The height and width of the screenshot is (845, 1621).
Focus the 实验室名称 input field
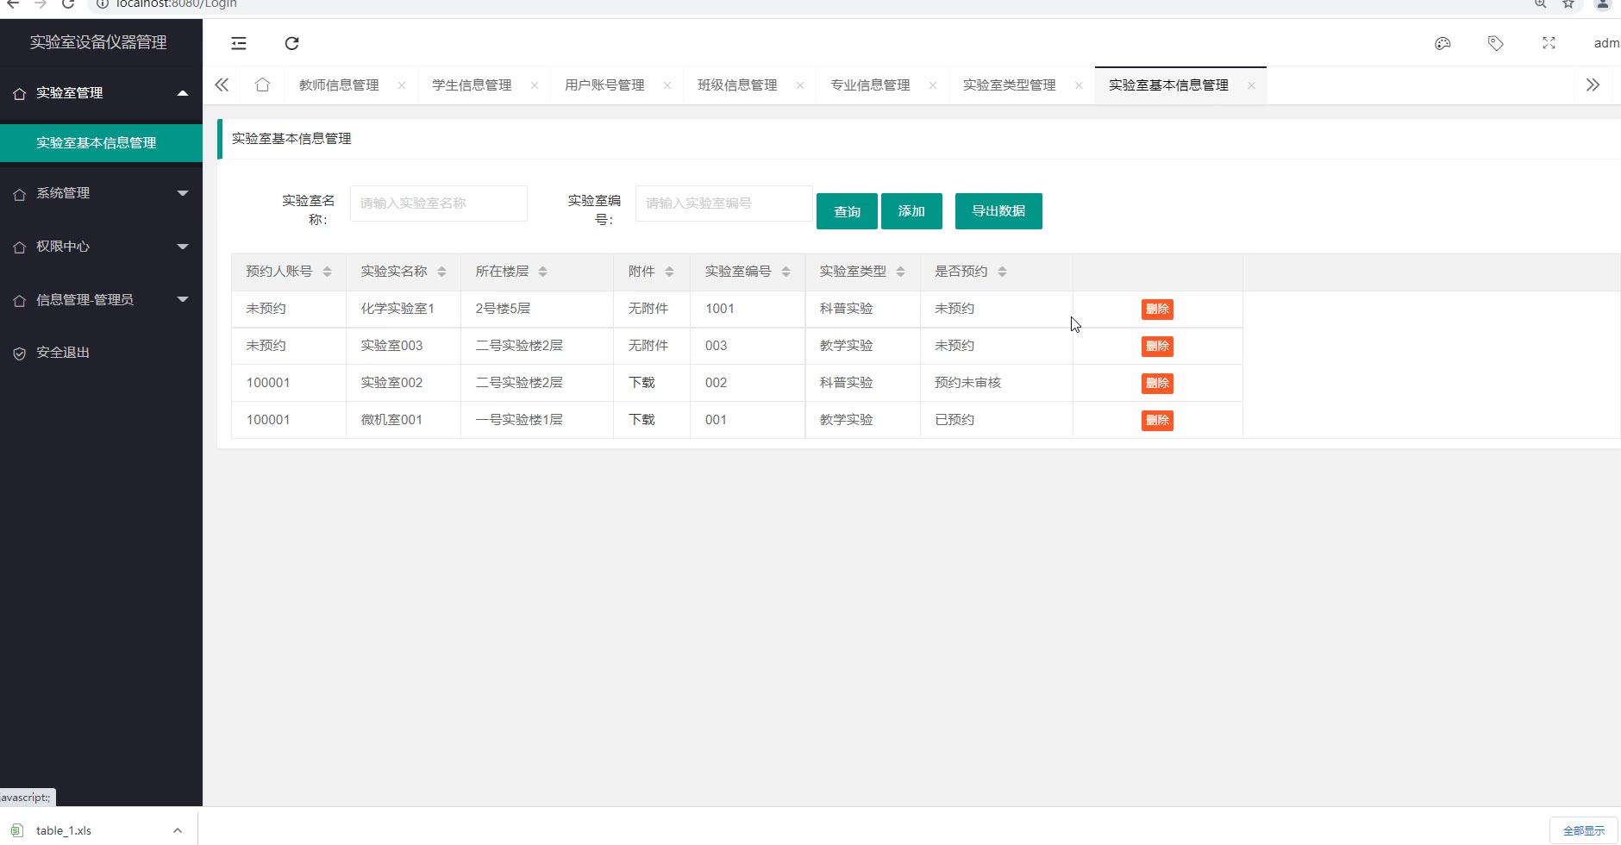pyautogui.click(x=439, y=203)
